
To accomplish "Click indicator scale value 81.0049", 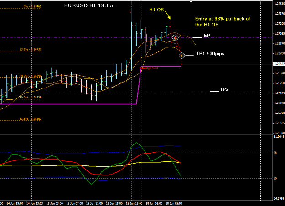I will pos(279,137).
